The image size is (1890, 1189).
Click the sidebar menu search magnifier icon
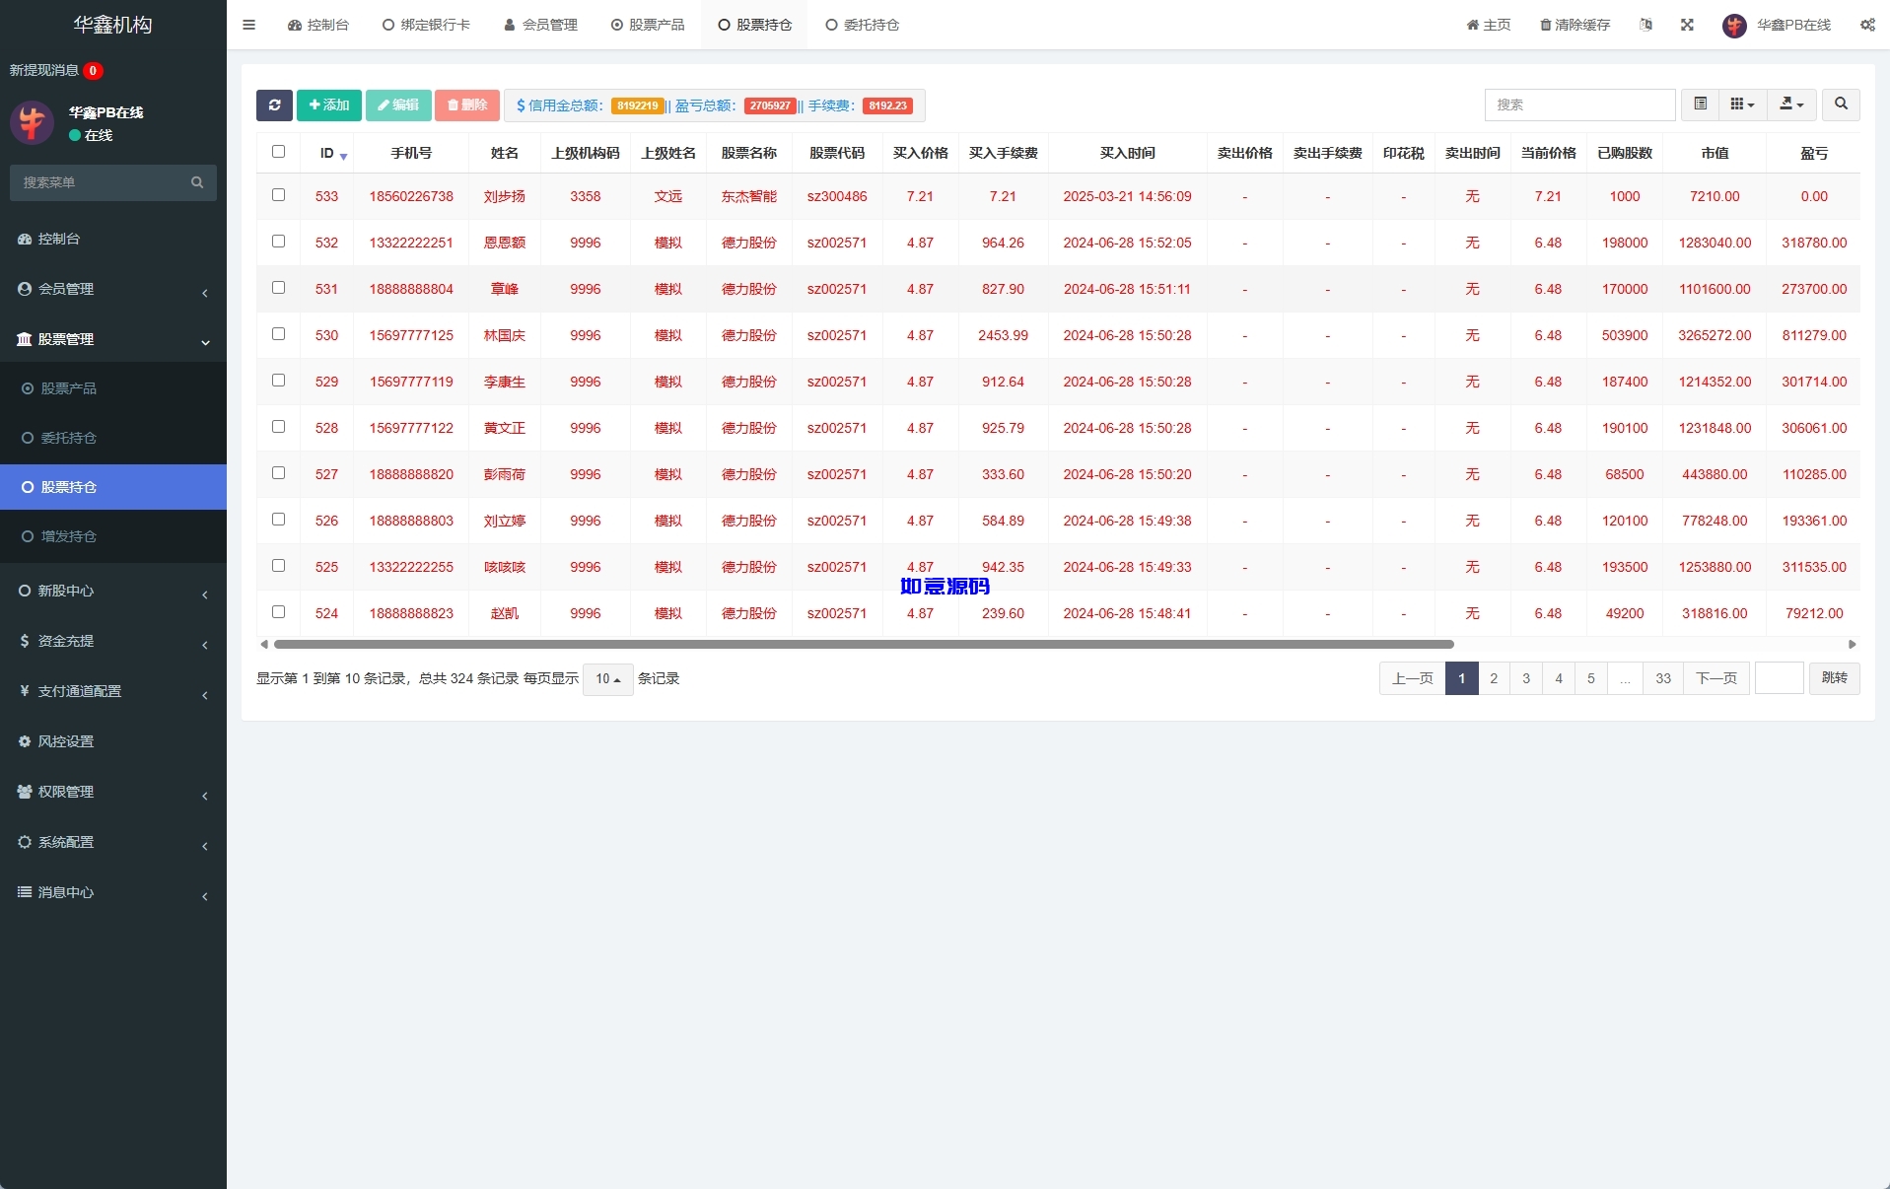pos(197,182)
